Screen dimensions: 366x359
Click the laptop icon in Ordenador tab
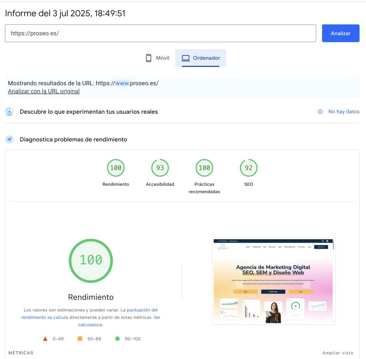click(x=186, y=58)
